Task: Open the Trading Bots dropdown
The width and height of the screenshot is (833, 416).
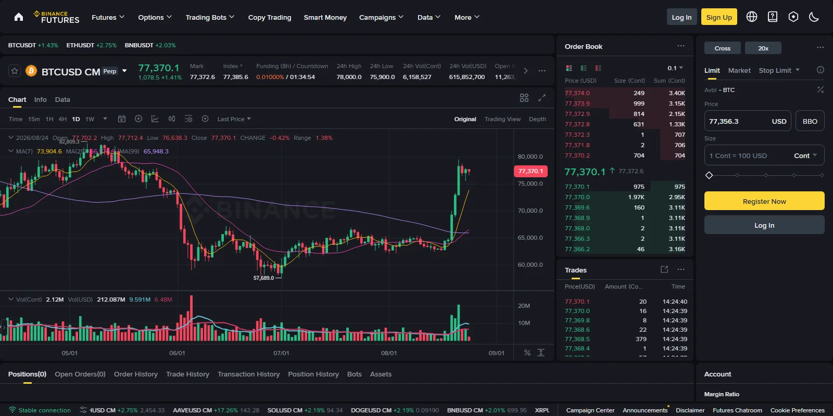Action: point(210,17)
